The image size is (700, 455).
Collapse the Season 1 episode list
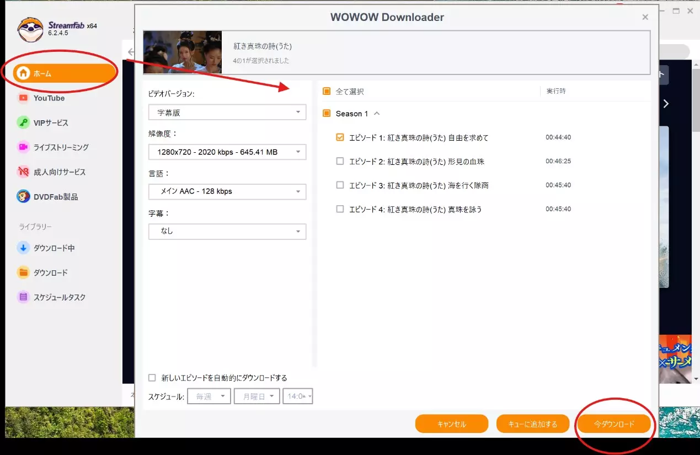click(377, 114)
